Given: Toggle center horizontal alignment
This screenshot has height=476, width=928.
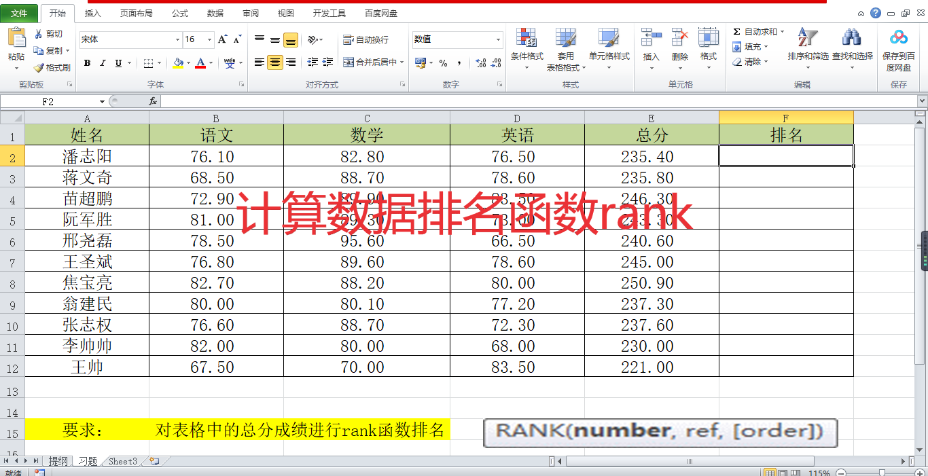Looking at the screenshot, I should tap(275, 62).
